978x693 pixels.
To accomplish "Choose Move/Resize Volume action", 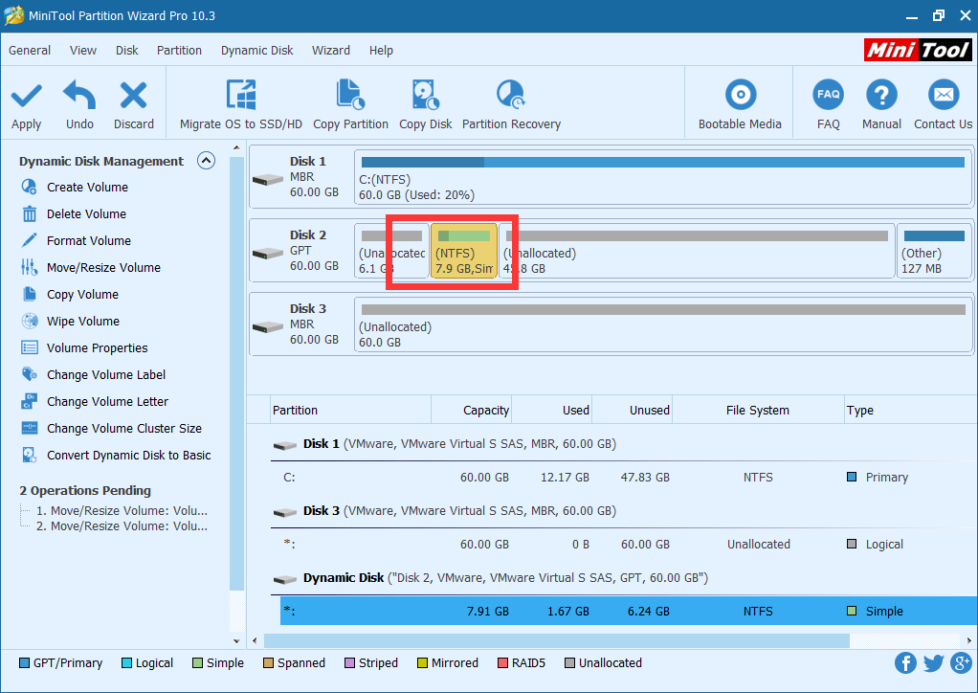I will point(103,268).
